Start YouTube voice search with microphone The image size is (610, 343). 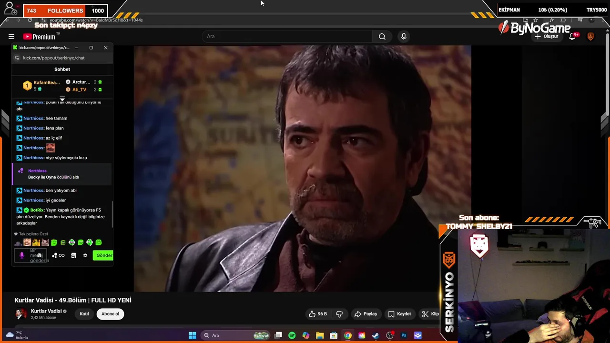pos(404,37)
